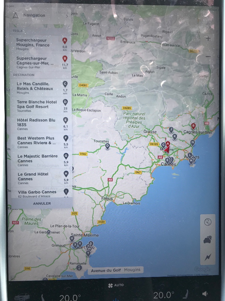Tap map marker U near Sainte-Maxime

point(72,239)
